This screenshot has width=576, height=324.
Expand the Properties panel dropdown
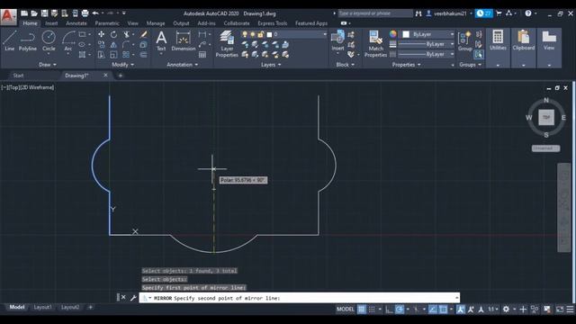pyautogui.click(x=406, y=65)
